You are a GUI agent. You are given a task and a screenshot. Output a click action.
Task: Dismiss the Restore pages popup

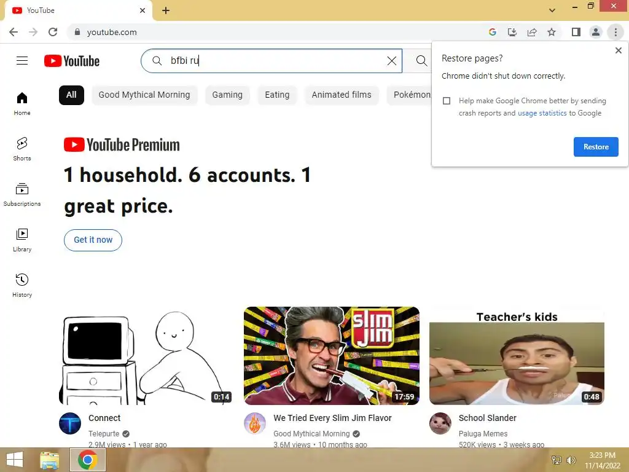(x=618, y=50)
